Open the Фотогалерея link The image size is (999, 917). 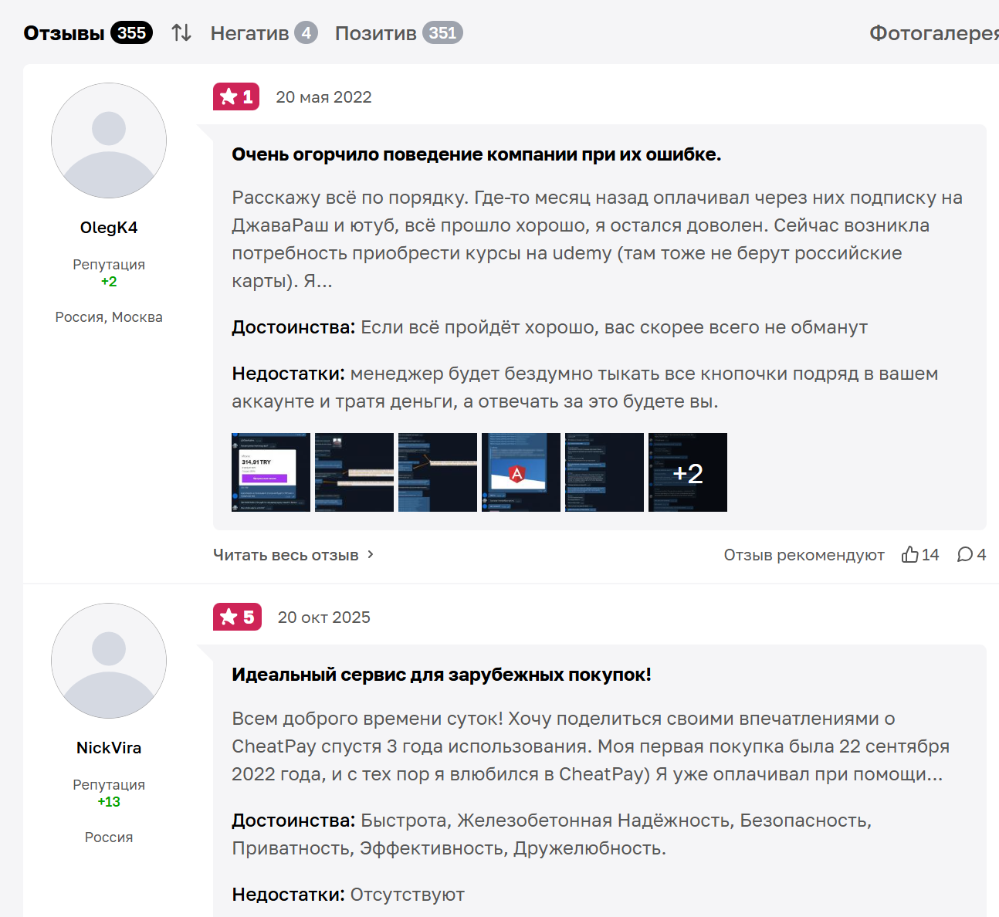933,32
